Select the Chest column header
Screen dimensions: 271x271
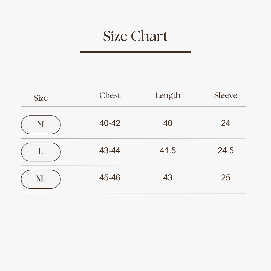click(x=110, y=95)
